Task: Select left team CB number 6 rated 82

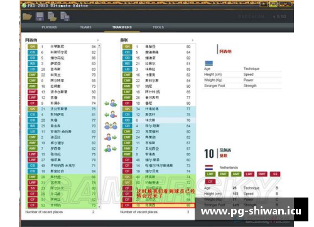Action: coord(62,52)
